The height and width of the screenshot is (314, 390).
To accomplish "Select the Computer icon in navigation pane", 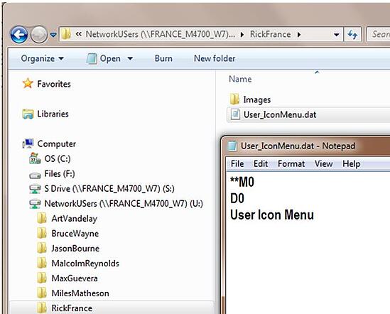I will (x=28, y=144).
